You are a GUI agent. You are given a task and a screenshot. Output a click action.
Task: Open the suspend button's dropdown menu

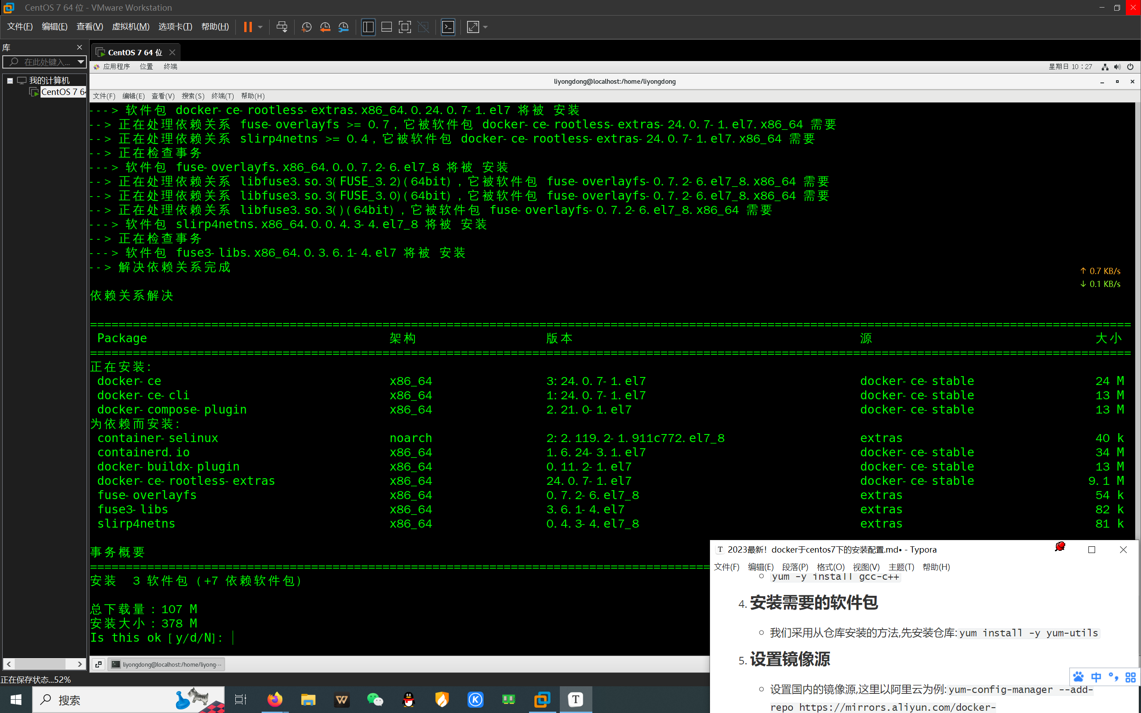click(259, 27)
